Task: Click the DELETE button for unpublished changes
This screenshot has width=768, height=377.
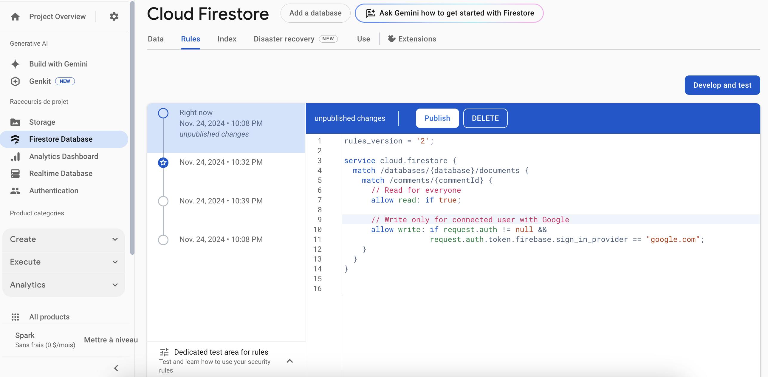Action: pos(485,118)
